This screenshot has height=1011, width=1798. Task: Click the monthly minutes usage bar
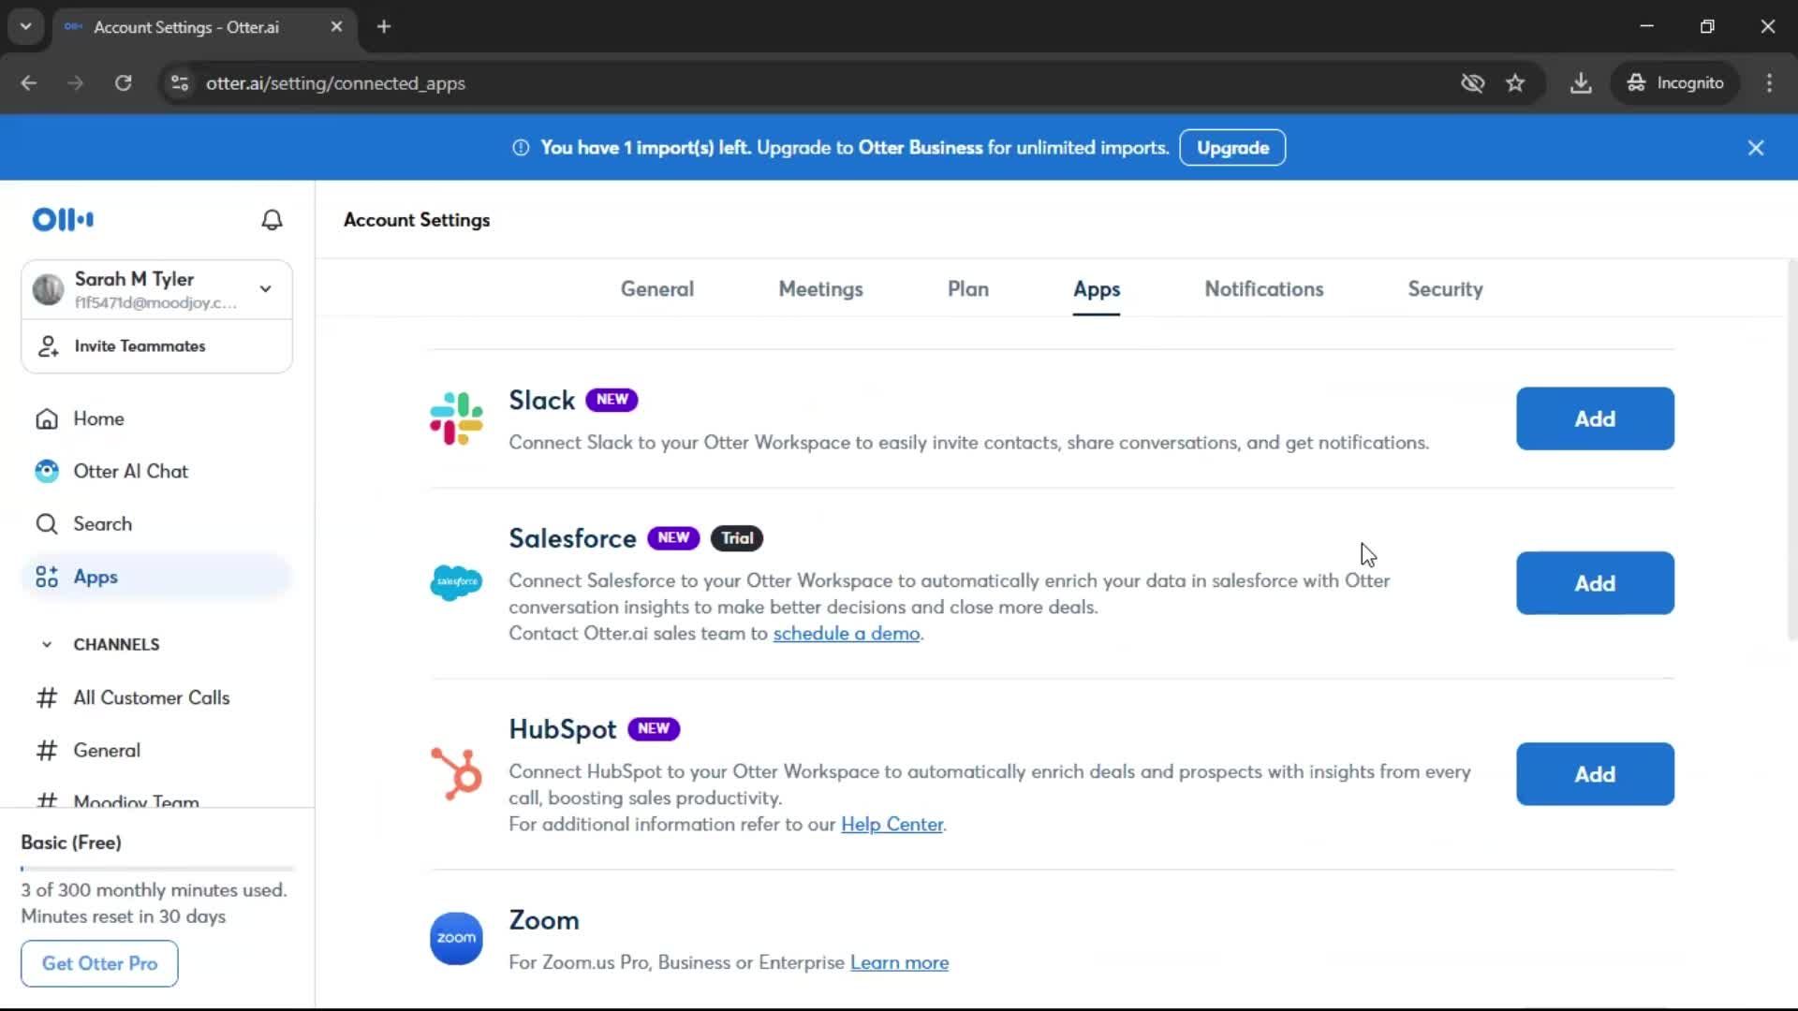157,869
